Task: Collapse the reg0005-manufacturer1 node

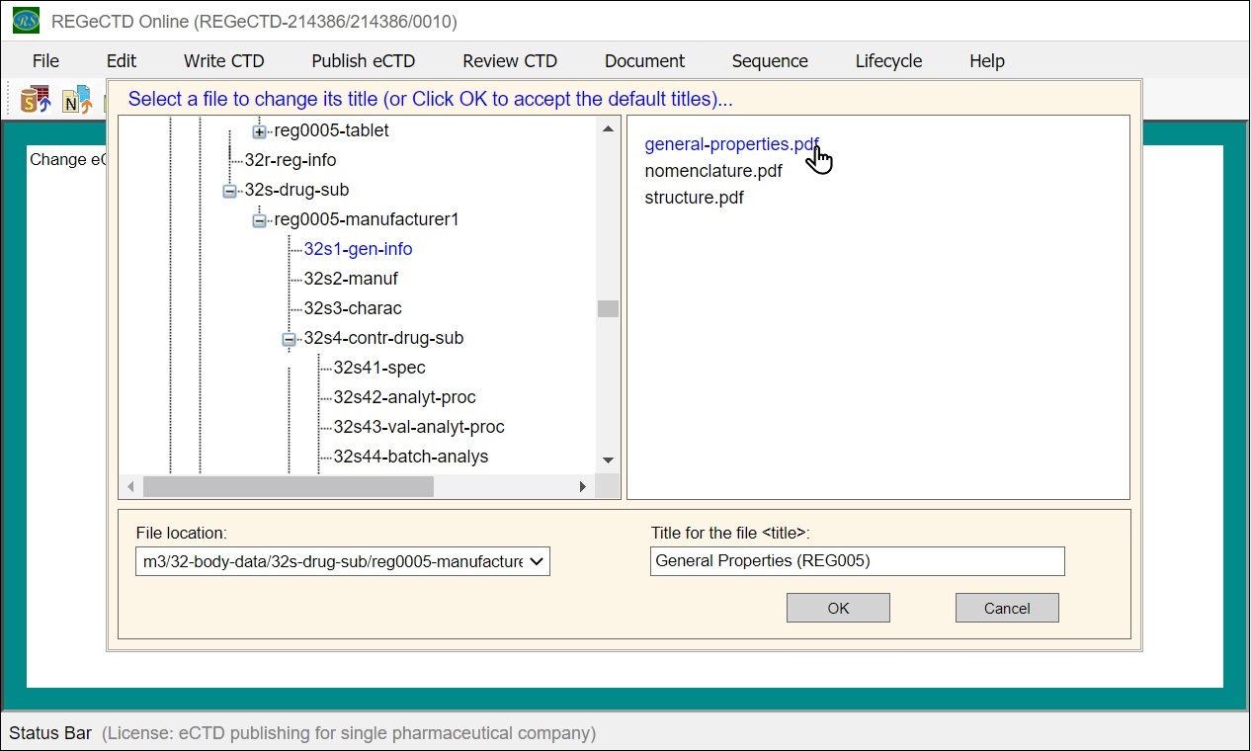Action: 259,220
